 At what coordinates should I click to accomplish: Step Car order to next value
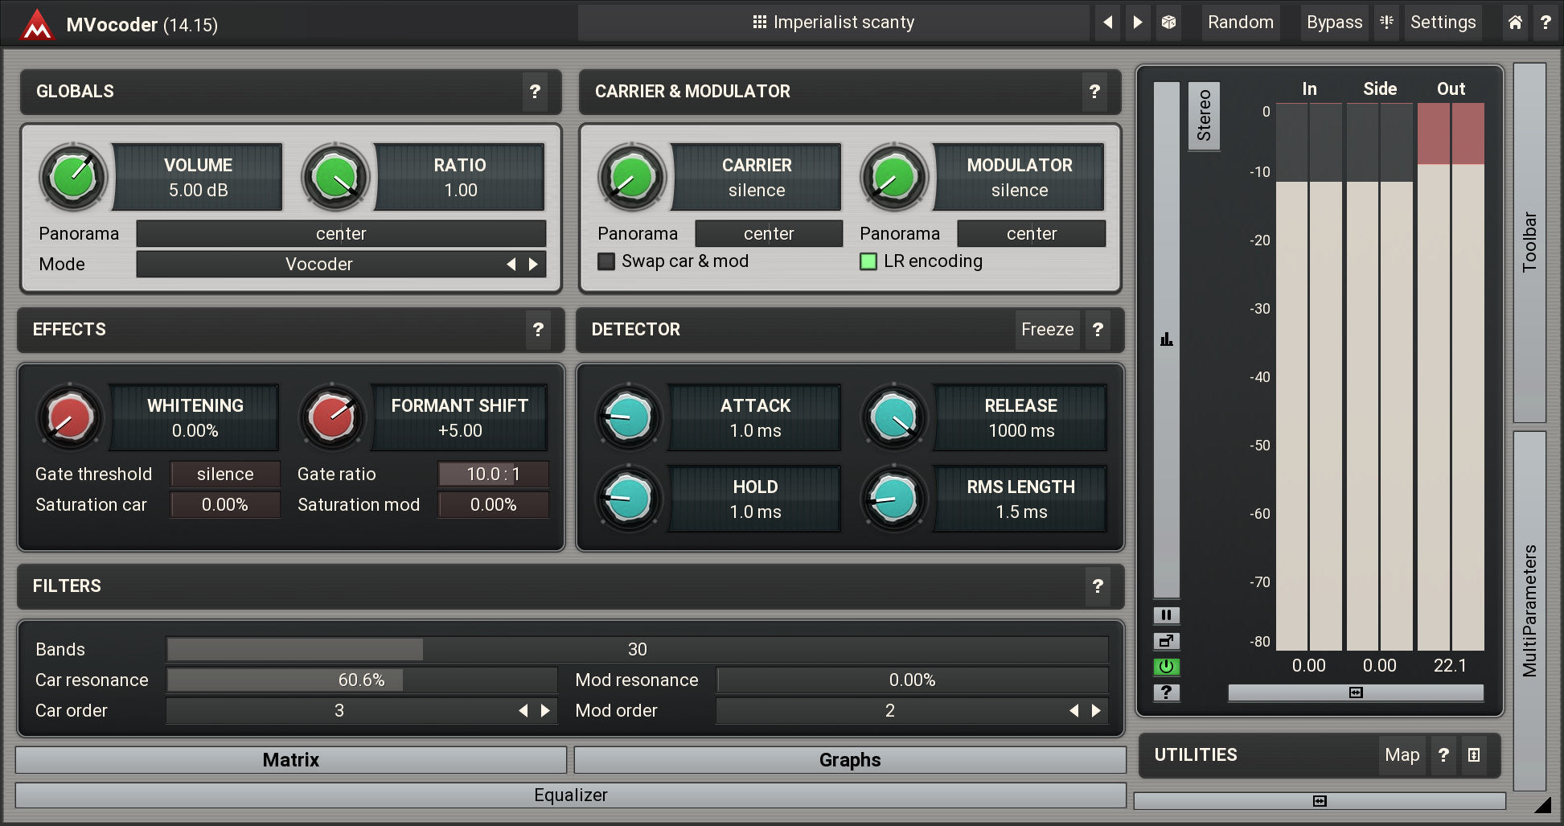[545, 711]
